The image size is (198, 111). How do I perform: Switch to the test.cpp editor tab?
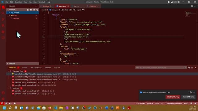tap(47, 6)
